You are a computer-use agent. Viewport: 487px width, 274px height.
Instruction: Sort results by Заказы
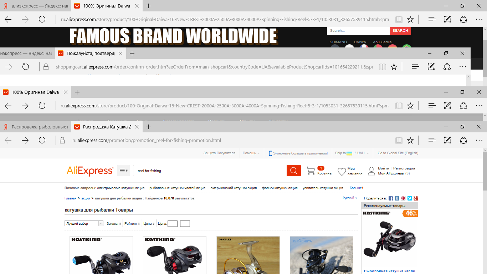pyautogui.click(x=114, y=224)
